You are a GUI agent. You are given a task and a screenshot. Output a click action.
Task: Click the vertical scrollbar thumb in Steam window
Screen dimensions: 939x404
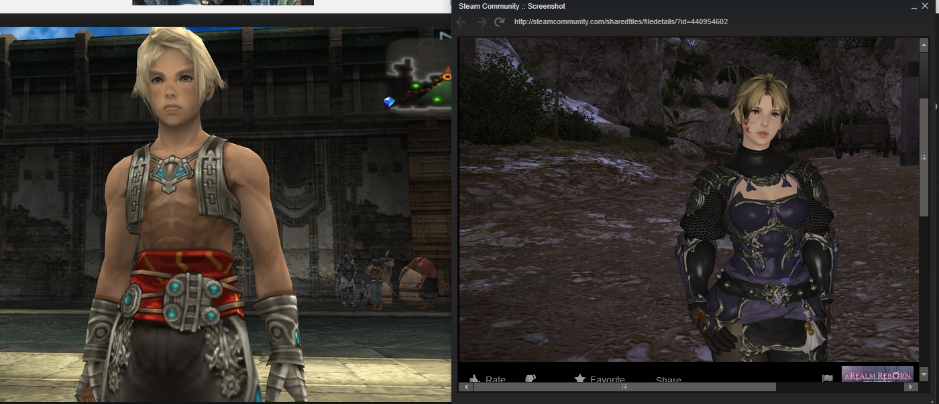pyautogui.click(x=924, y=157)
